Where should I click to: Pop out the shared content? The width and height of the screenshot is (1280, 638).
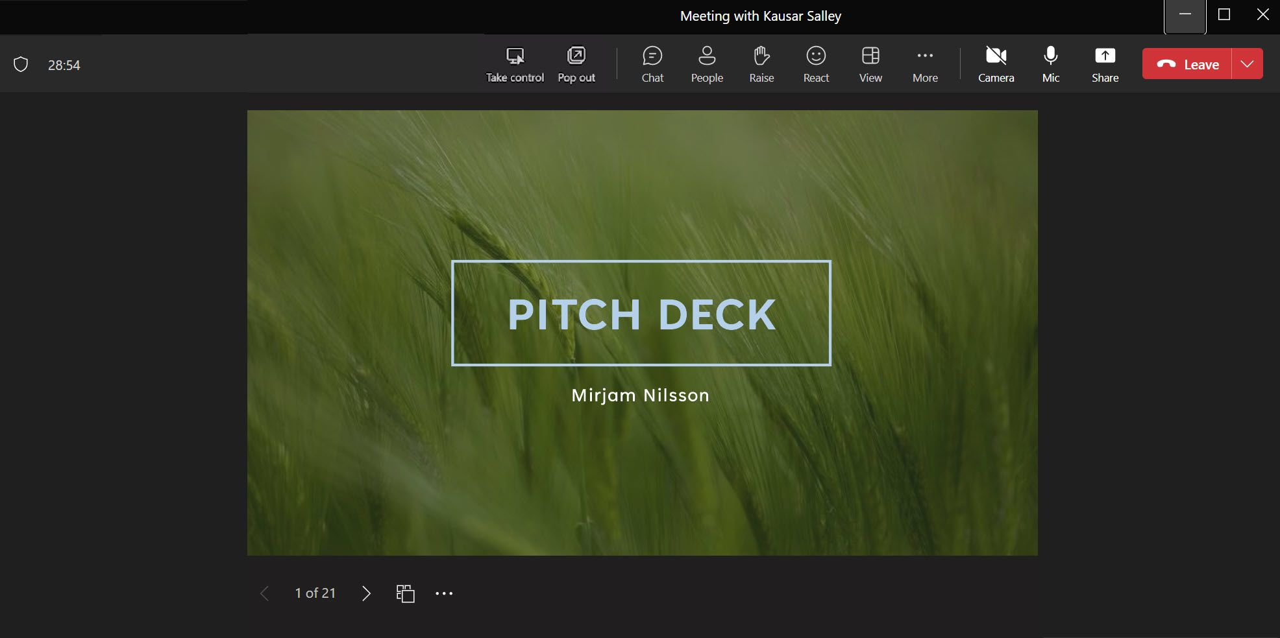576,64
